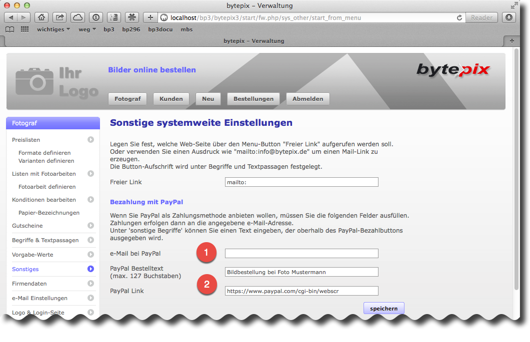Open the Neu navigation tab
This screenshot has height=342, width=530.
208,99
